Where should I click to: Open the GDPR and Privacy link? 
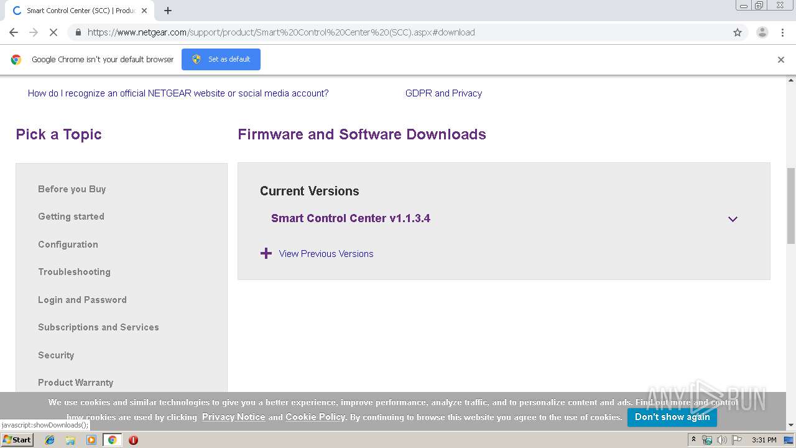(443, 93)
